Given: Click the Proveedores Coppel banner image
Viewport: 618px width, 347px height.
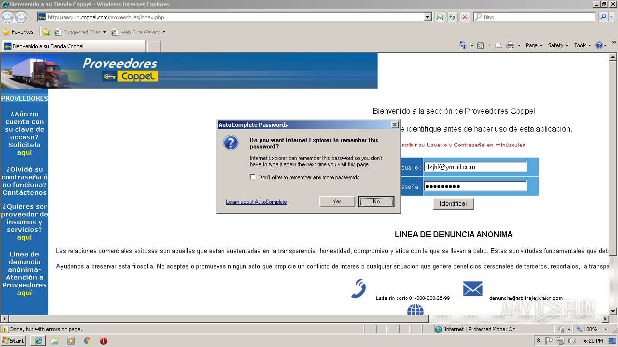Looking at the screenshot, I should pos(189,71).
